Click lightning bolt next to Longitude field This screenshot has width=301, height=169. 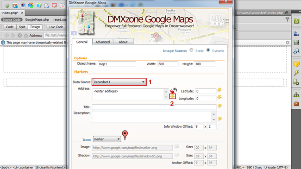pyautogui.click(x=219, y=97)
